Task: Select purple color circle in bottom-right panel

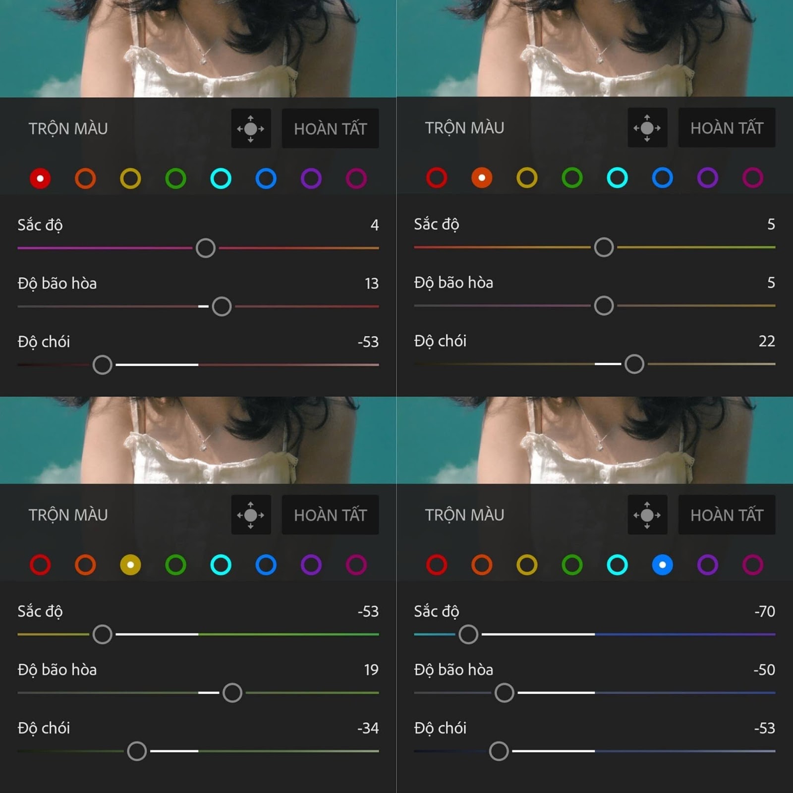Action: [707, 565]
